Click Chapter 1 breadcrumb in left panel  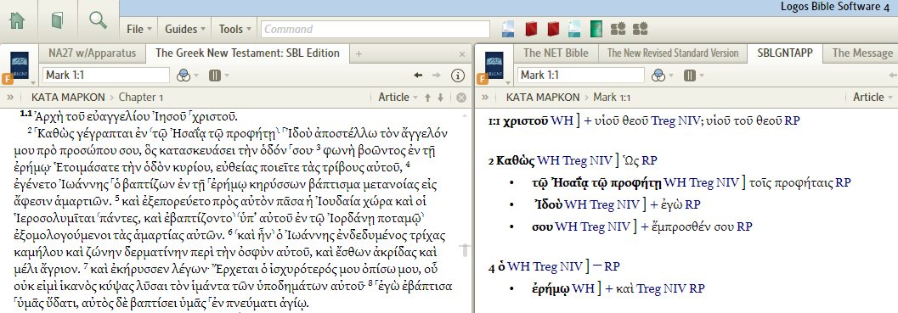coord(140,98)
